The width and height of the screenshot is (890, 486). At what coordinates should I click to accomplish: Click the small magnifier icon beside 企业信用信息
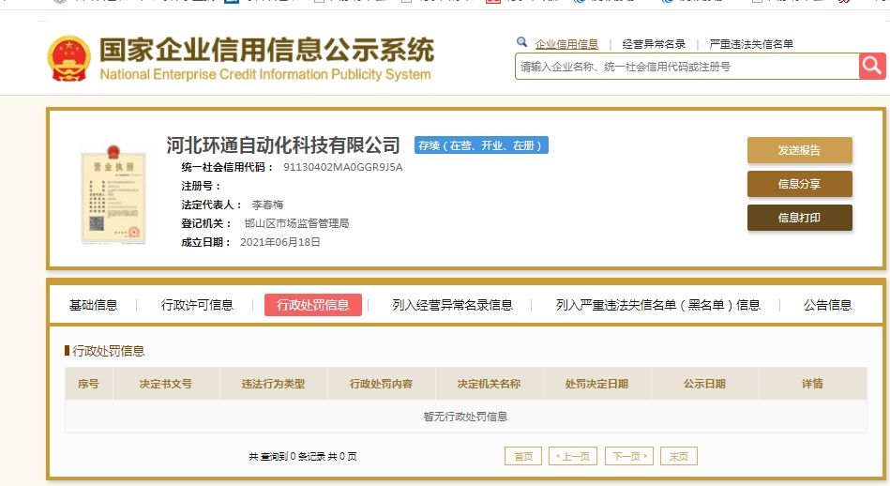coord(521,42)
